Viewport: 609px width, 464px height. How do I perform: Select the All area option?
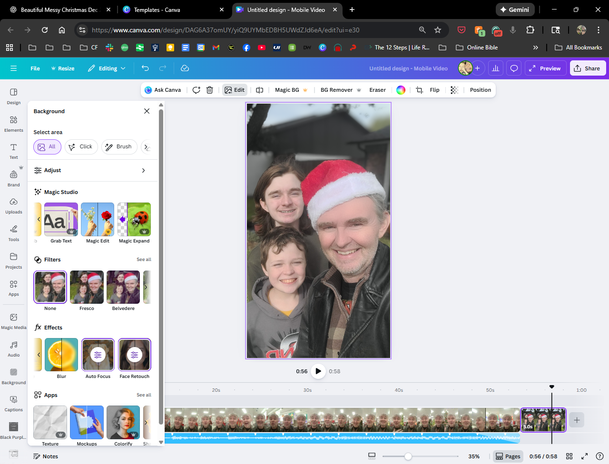tap(47, 147)
